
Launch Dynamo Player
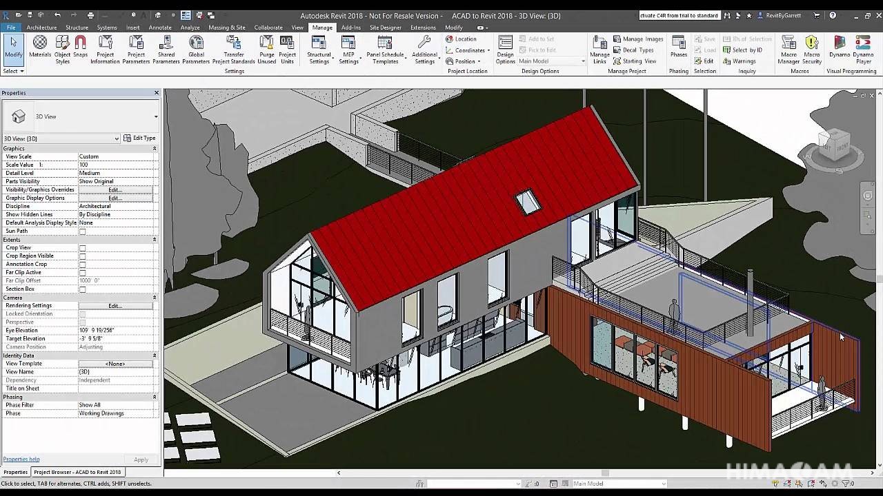864,50
